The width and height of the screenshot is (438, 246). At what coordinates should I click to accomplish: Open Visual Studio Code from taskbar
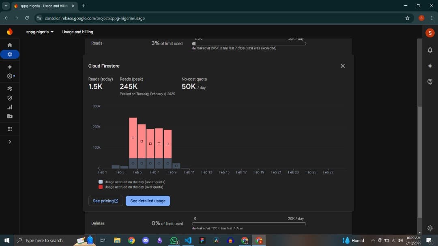coord(188,240)
